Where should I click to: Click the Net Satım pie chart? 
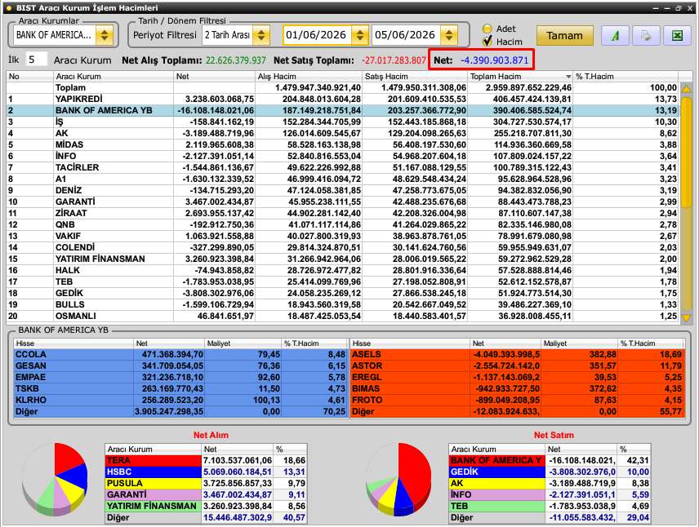(x=398, y=480)
